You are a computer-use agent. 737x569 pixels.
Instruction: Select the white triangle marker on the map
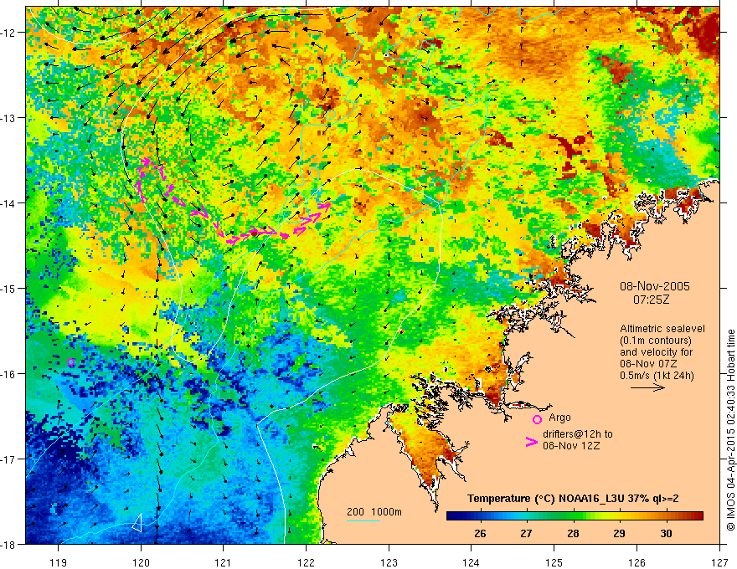pos(137,522)
